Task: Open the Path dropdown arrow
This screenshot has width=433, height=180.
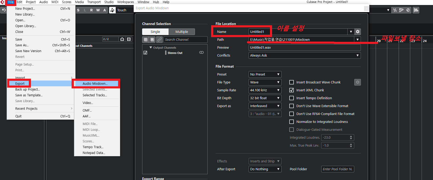Action: click(x=357, y=39)
